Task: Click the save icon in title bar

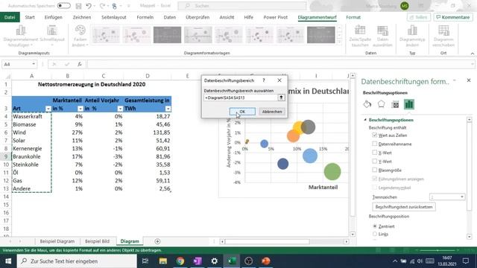Action: (x=78, y=6)
